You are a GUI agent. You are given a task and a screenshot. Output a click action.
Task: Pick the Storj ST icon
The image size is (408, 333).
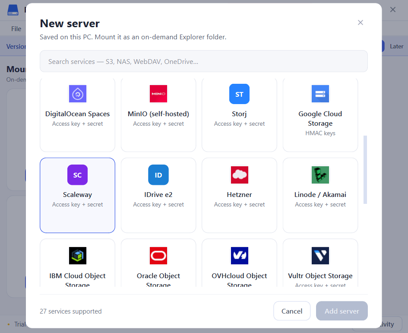239,94
